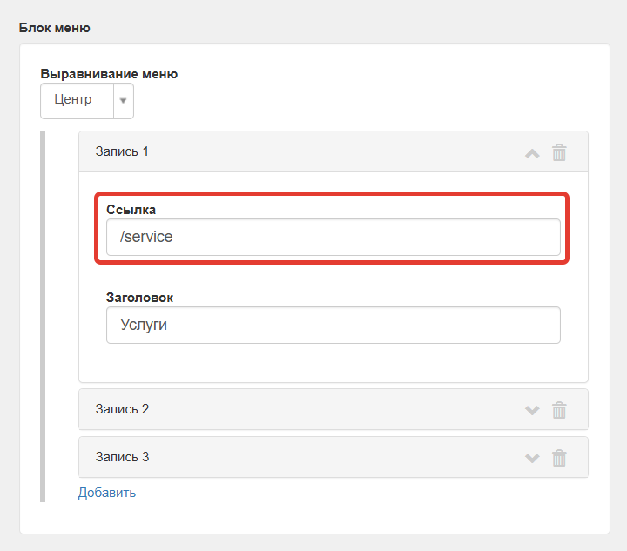Remove Запись 3 using trash icon
Viewport: 627px width, 551px height.
click(559, 458)
